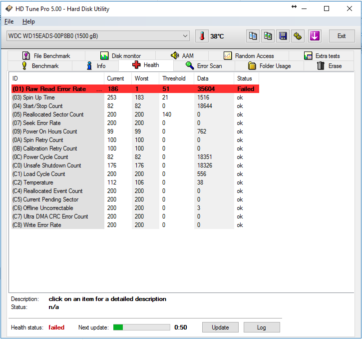The image size is (362, 340).
Task: Click the 18644 data value for Start/Stop Count
Action: tap(205, 106)
